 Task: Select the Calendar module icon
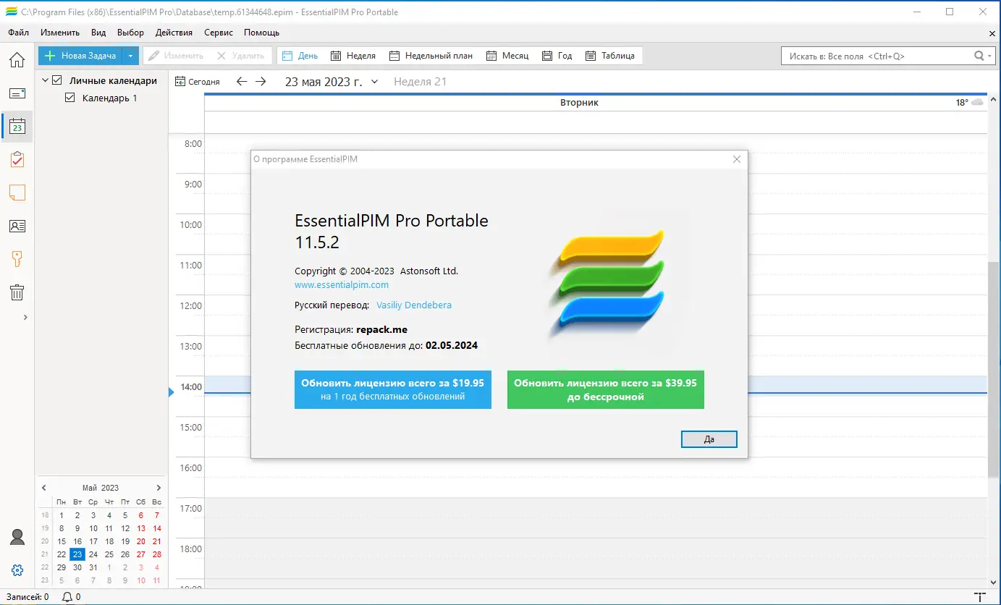[17, 126]
